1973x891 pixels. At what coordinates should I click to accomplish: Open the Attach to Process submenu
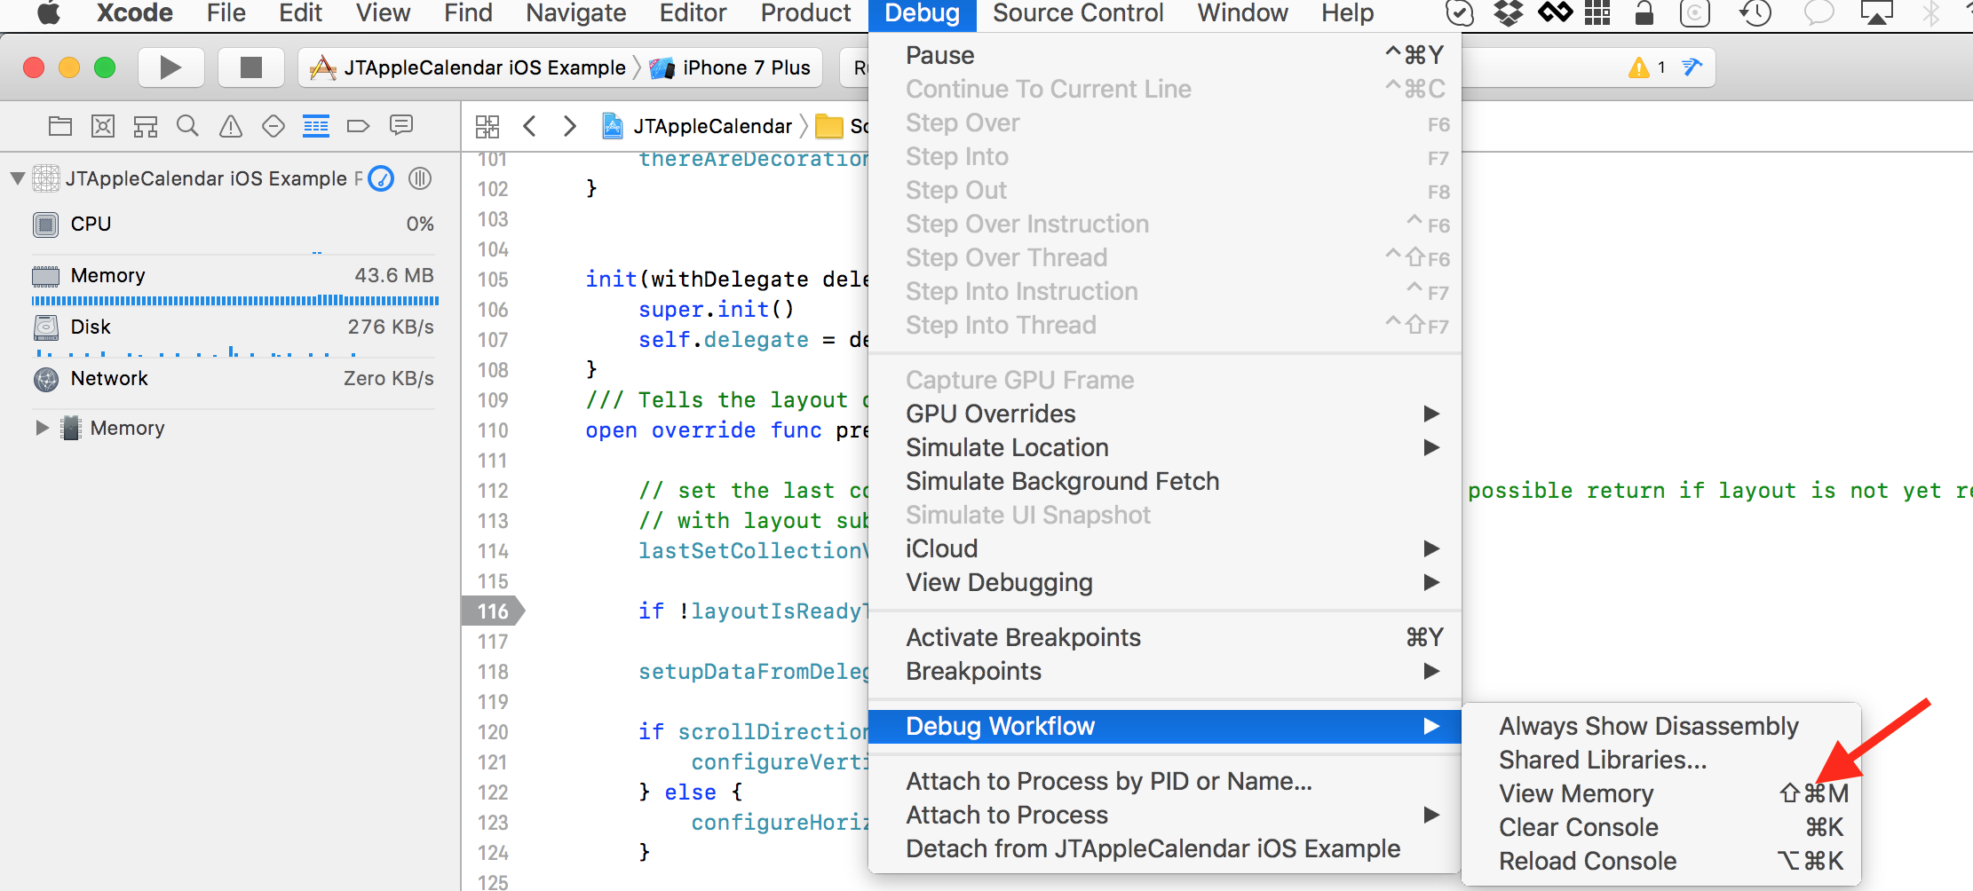click(1165, 815)
